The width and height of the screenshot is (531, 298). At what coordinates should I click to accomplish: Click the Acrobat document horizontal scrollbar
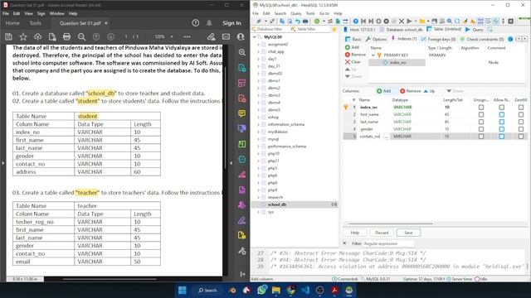click(x=110, y=279)
